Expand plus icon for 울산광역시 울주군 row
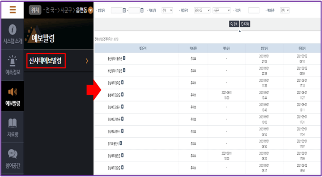Screen dimensions: 322x177 tap(124, 58)
